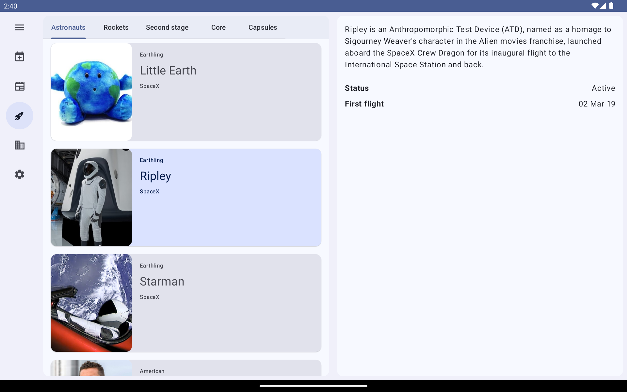Click the Starman roadster photo thumbnail
The height and width of the screenshot is (392, 627).
(91, 303)
